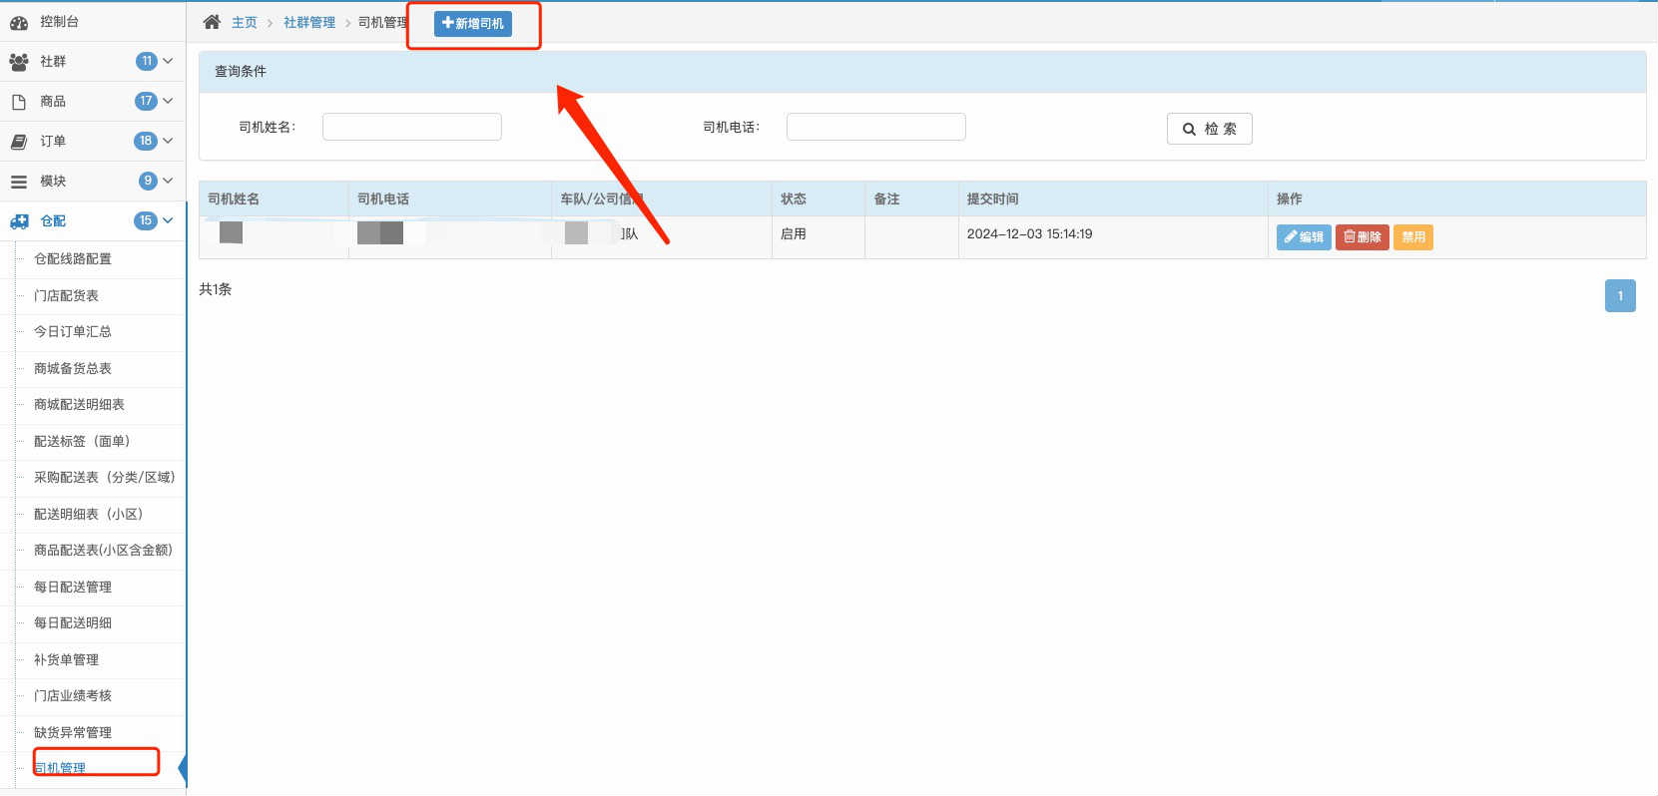Screen dimensions: 1658x796
Task: Click the 仓配 ambulance icon
Action: pyautogui.click(x=19, y=221)
